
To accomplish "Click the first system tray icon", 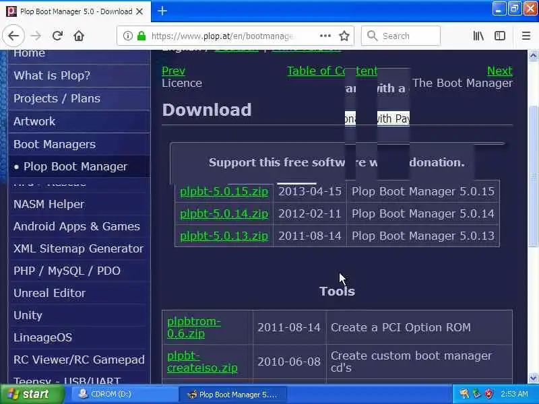I will [x=464, y=394].
